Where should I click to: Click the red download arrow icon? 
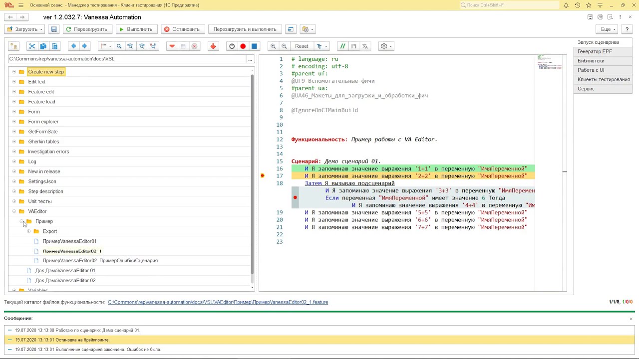pyautogui.click(x=213, y=46)
